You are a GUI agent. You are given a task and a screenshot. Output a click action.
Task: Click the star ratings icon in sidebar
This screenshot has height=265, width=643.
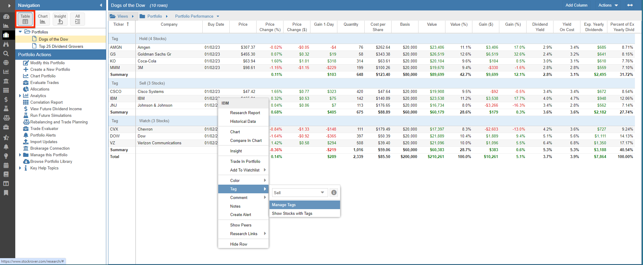(6, 137)
